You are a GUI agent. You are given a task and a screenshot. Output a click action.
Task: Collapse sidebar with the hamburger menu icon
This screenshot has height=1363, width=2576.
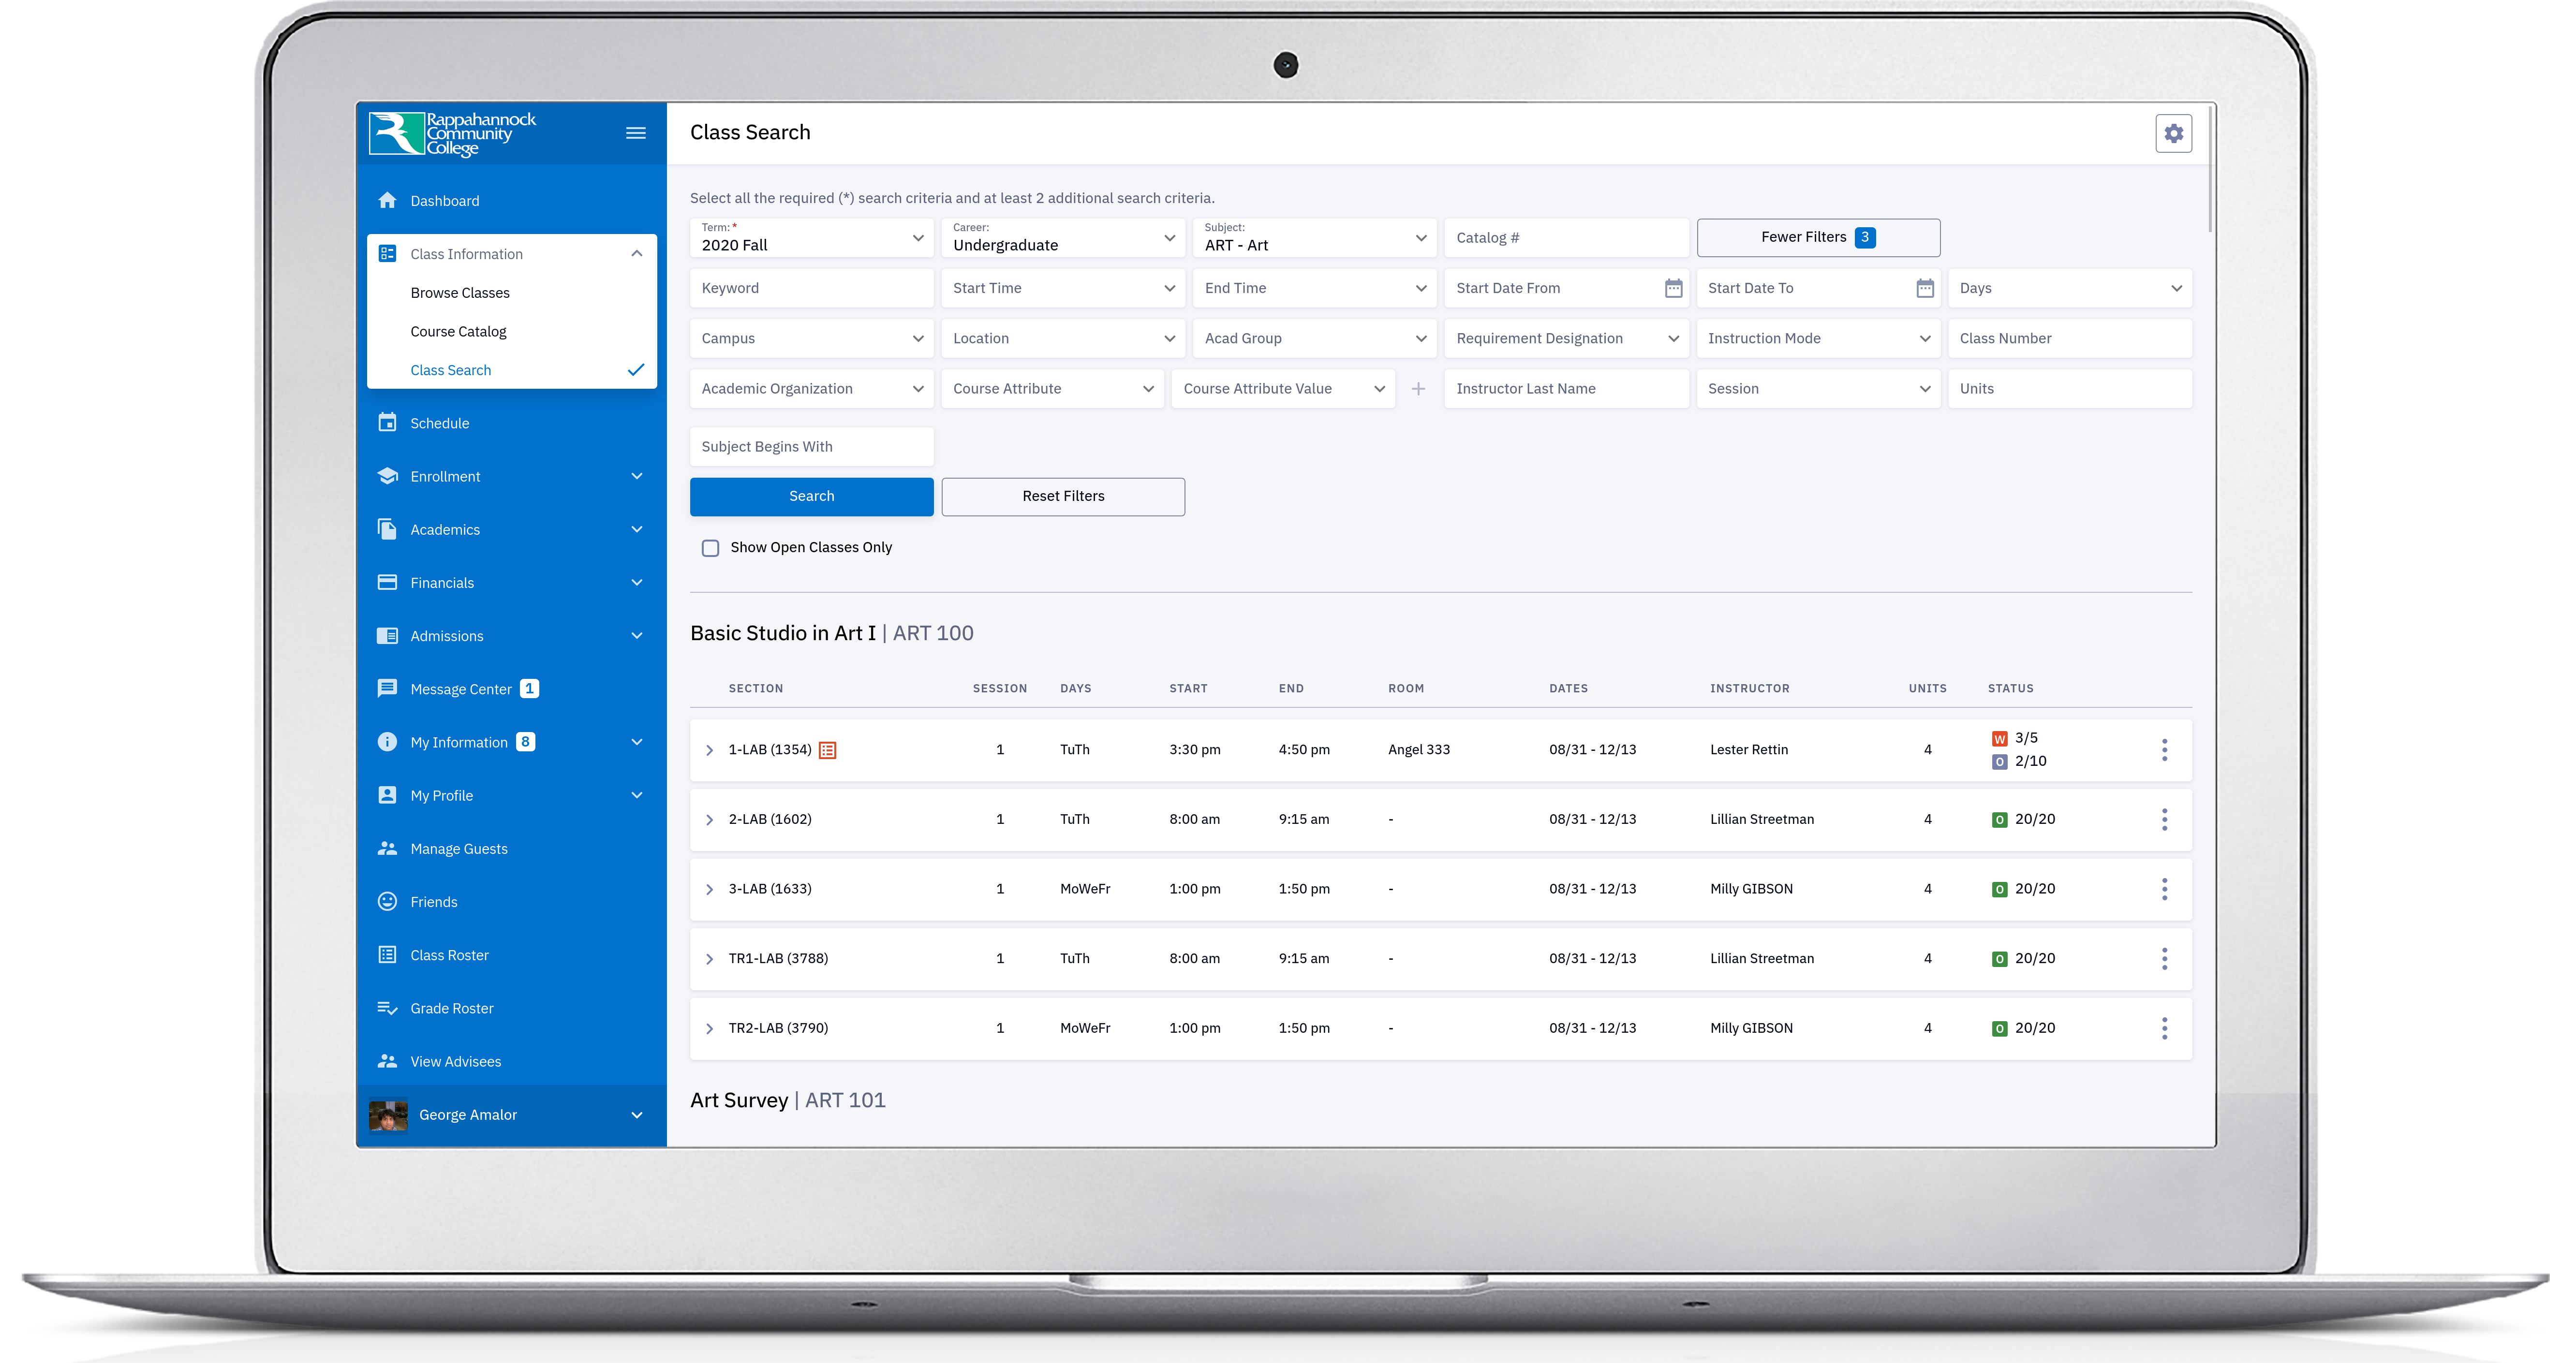(x=636, y=133)
